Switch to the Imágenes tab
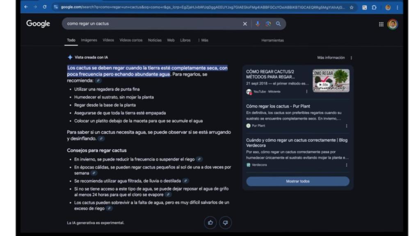420x236 pixels. [x=89, y=40]
